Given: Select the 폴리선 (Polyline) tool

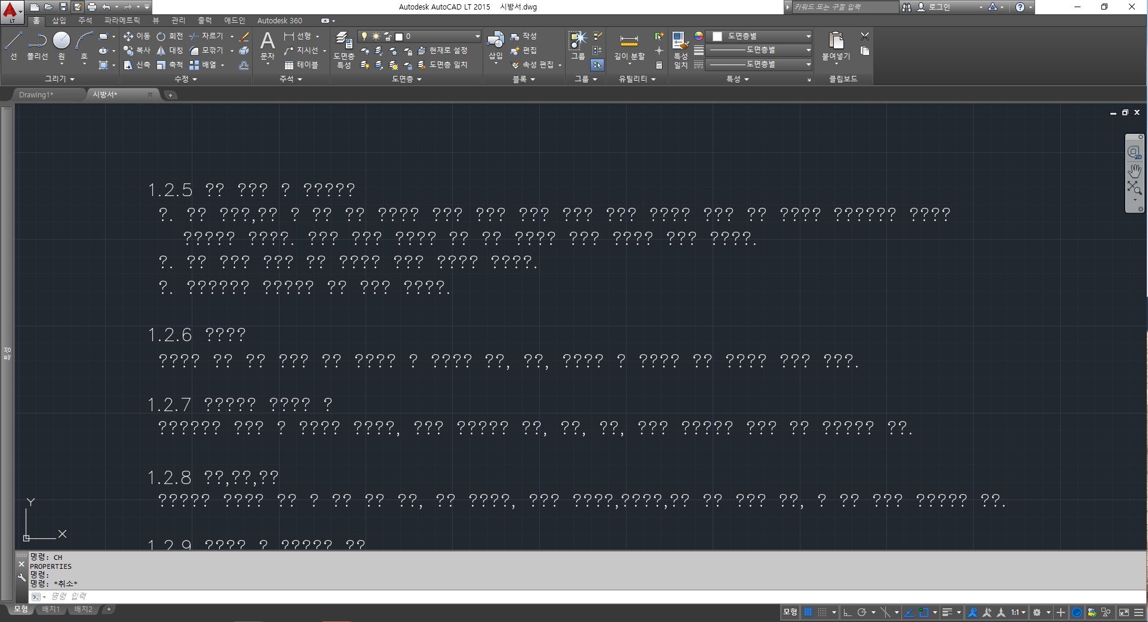Looking at the screenshot, I should (37, 46).
